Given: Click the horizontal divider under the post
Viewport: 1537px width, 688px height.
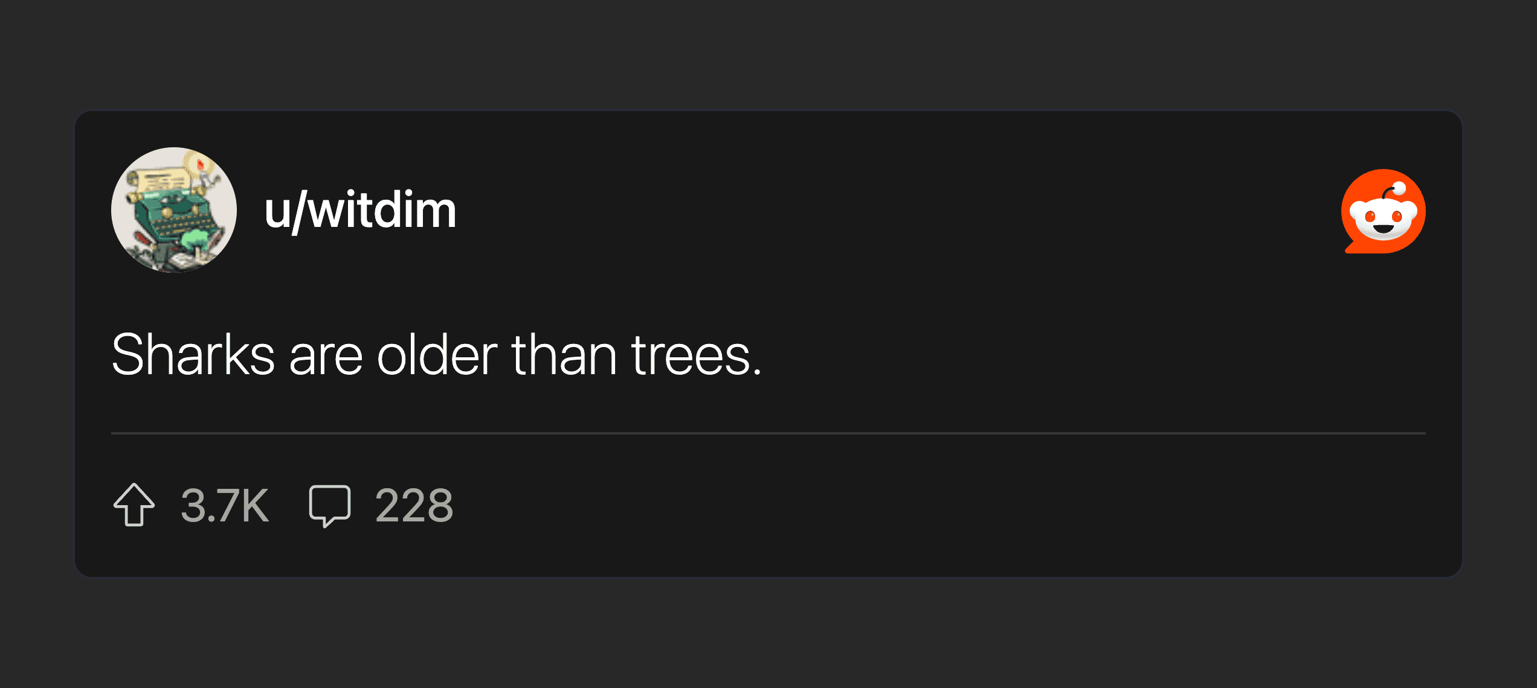Looking at the screenshot, I should tap(768, 433).
